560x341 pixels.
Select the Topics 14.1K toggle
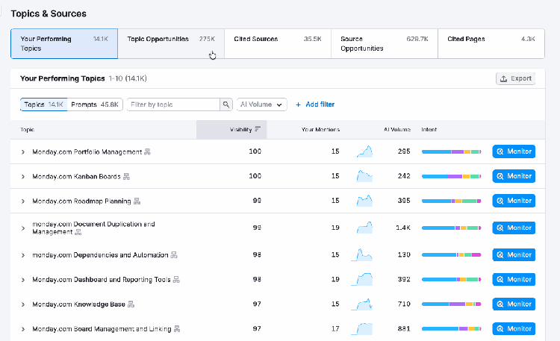click(43, 104)
